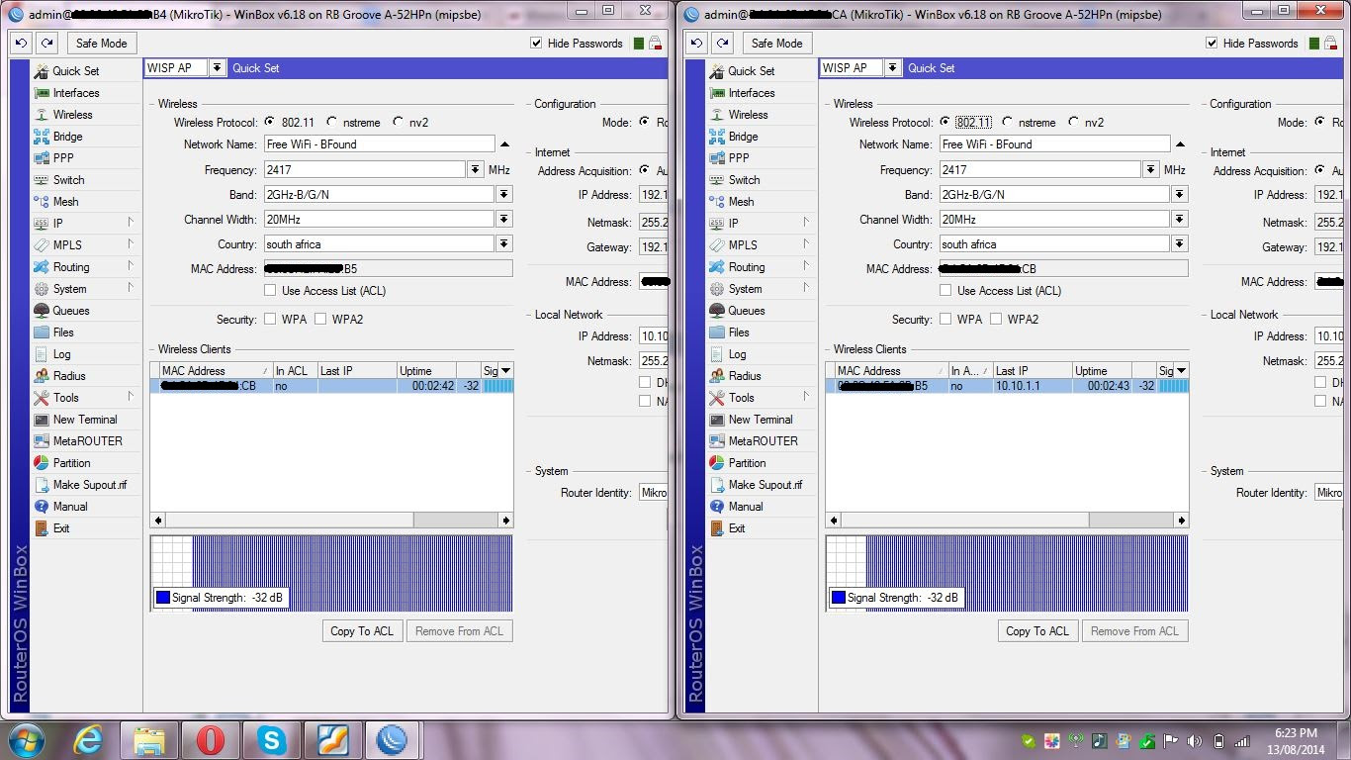
Task: Enable Use Access List (ACL) in left window
Action: 270,291
